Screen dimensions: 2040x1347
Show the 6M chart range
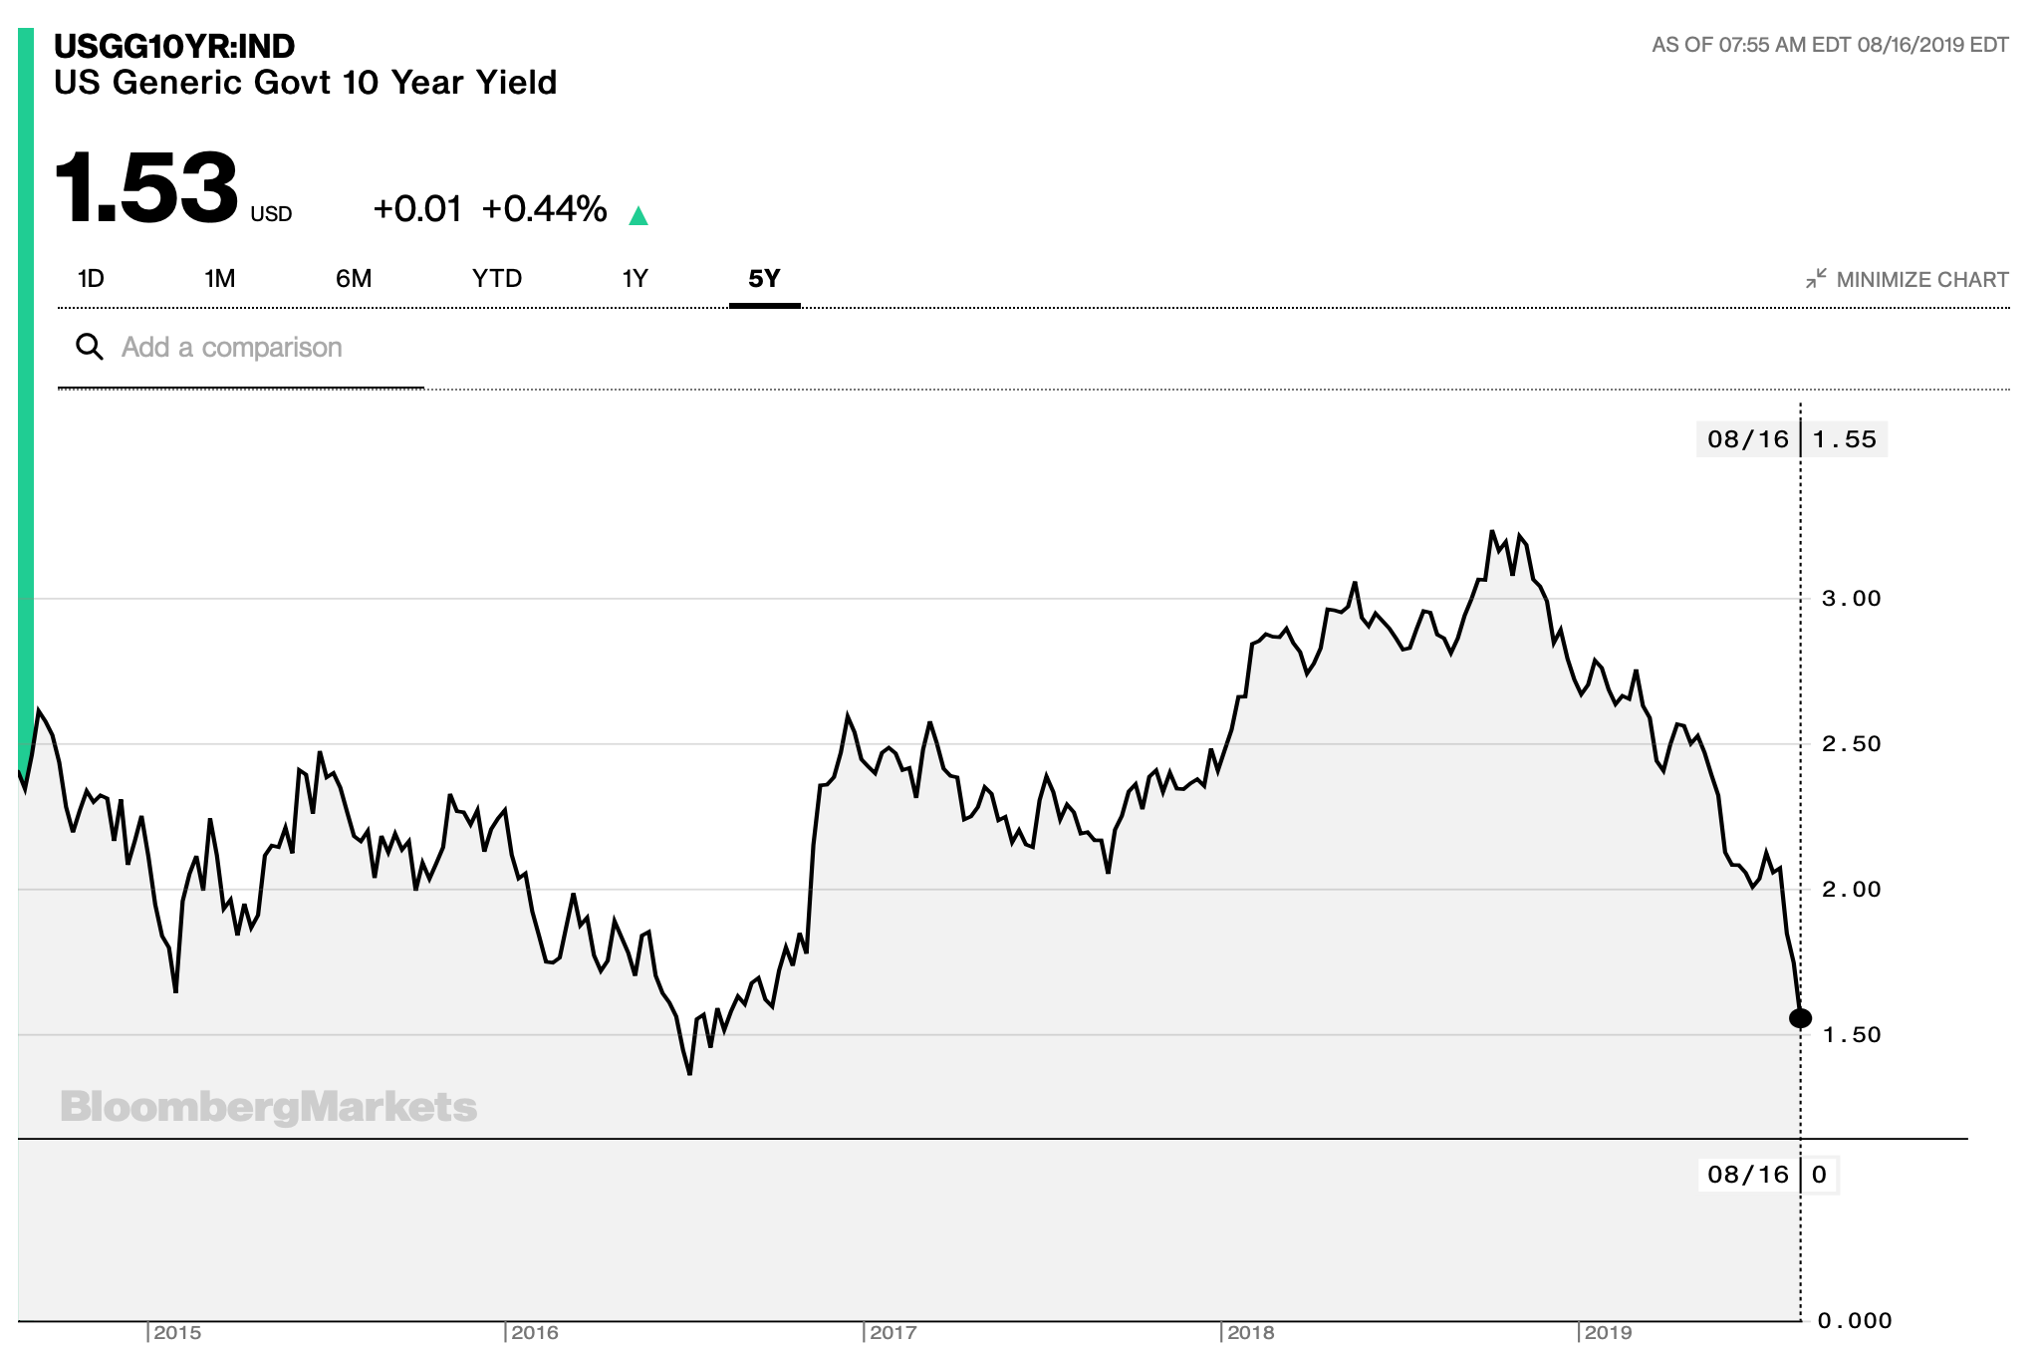click(354, 279)
